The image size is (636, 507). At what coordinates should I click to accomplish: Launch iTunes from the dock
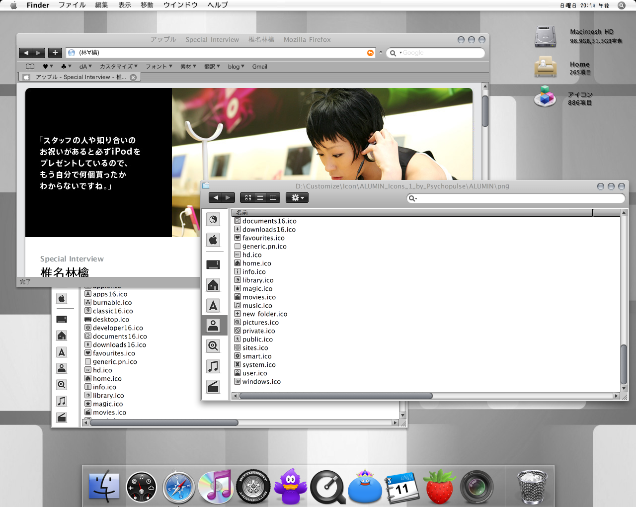[x=216, y=486]
